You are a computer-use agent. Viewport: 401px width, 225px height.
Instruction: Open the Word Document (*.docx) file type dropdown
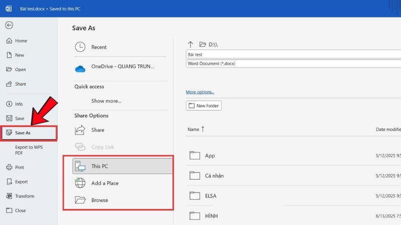coord(293,63)
